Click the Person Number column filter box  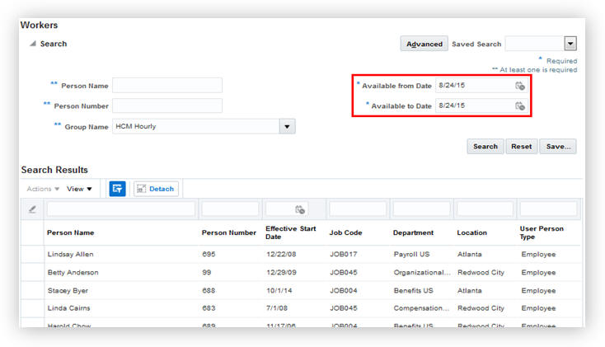click(230, 209)
